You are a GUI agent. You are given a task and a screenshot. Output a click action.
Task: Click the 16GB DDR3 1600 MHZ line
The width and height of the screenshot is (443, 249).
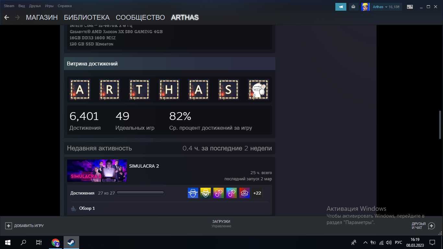[x=92, y=38]
